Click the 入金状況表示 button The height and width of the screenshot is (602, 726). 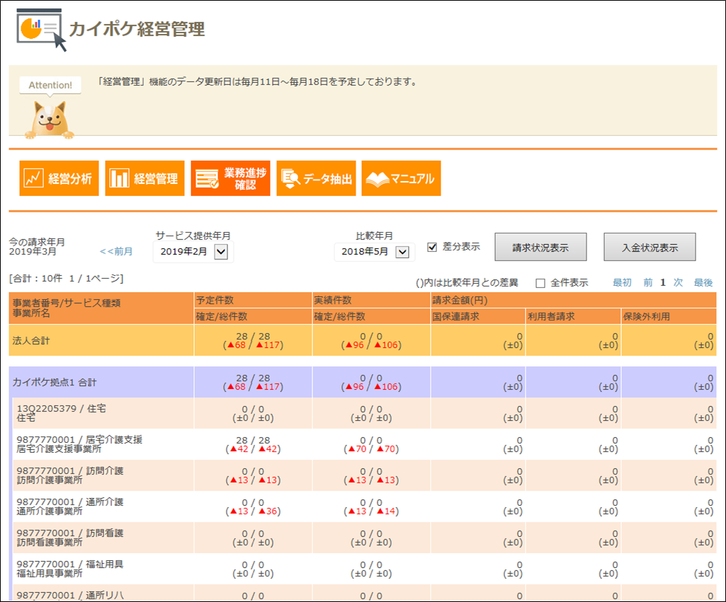click(x=650, y=248)
